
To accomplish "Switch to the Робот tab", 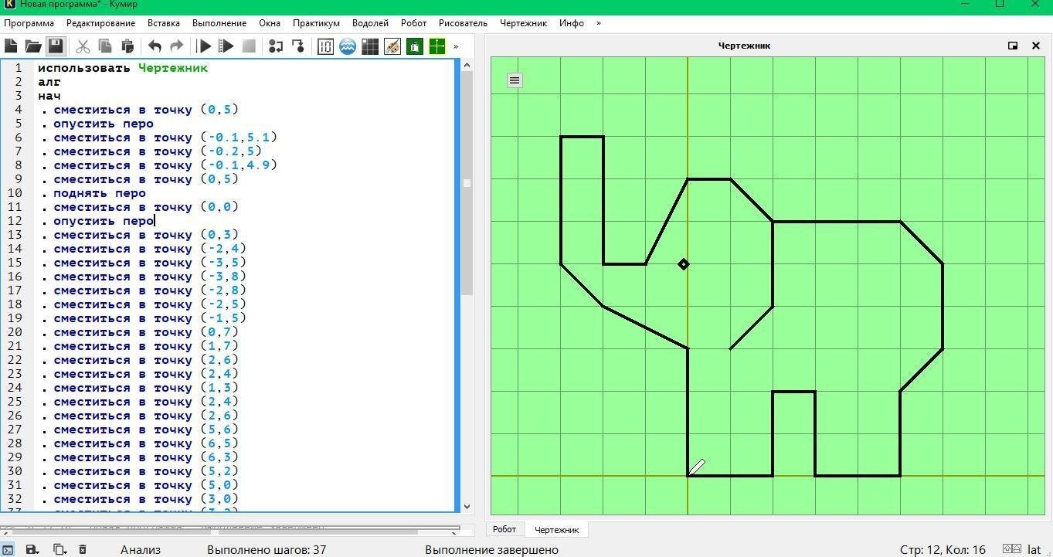I will (504, 529).
